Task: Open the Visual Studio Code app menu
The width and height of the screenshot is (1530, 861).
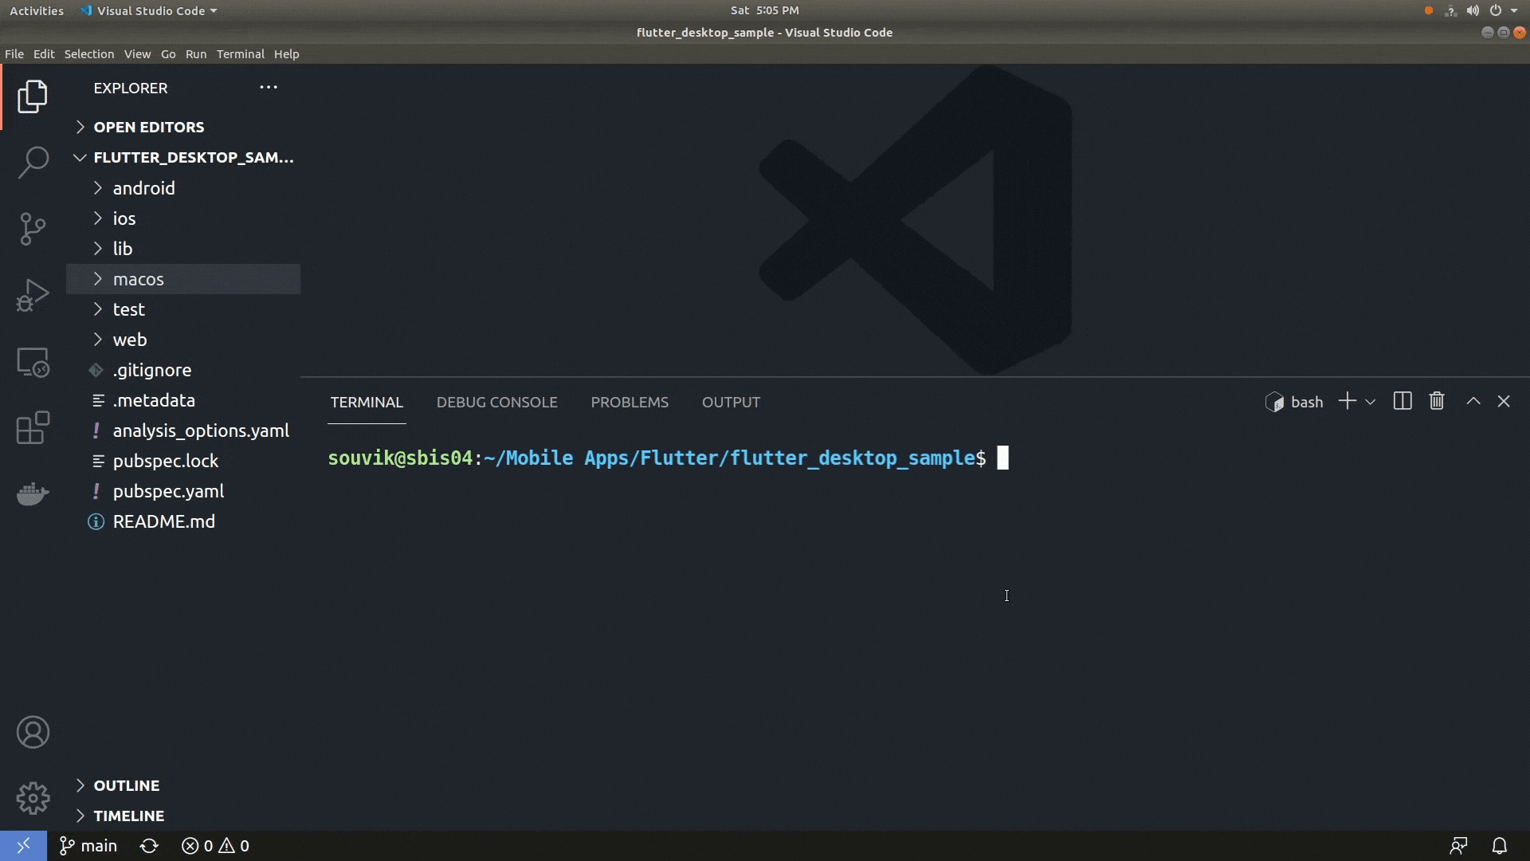Action: (x=149, y=11)
